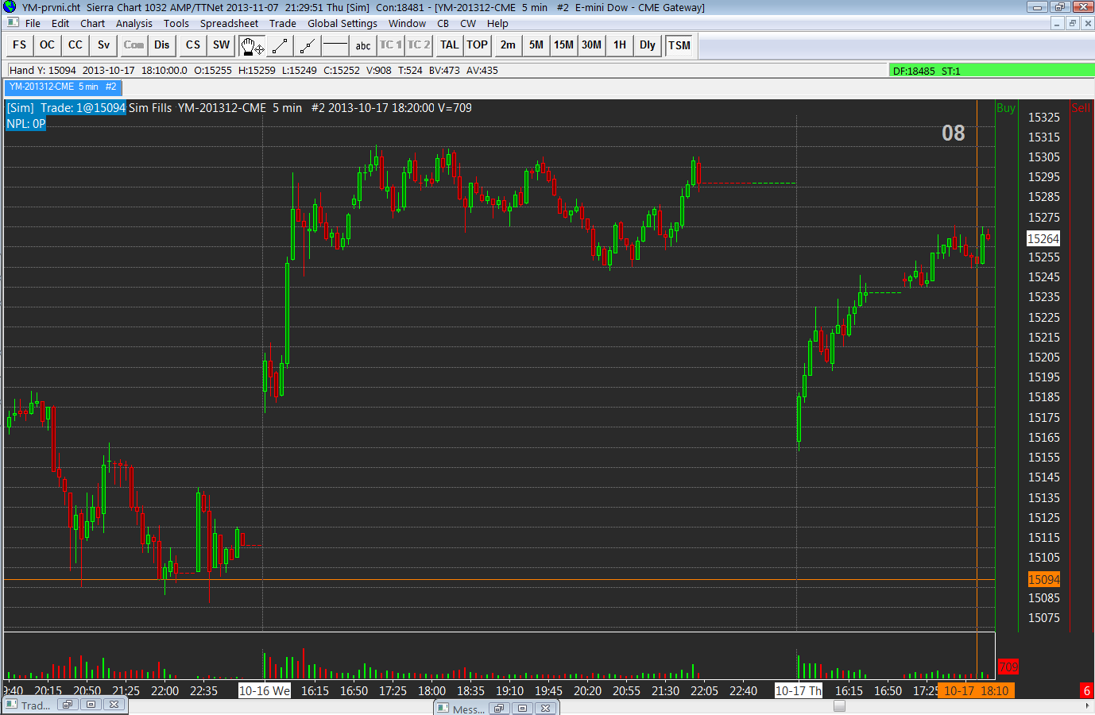The height and width of the screenshot is (715, 1095).
Task: Click the orange 15094 price marker
Action: 1043,579
